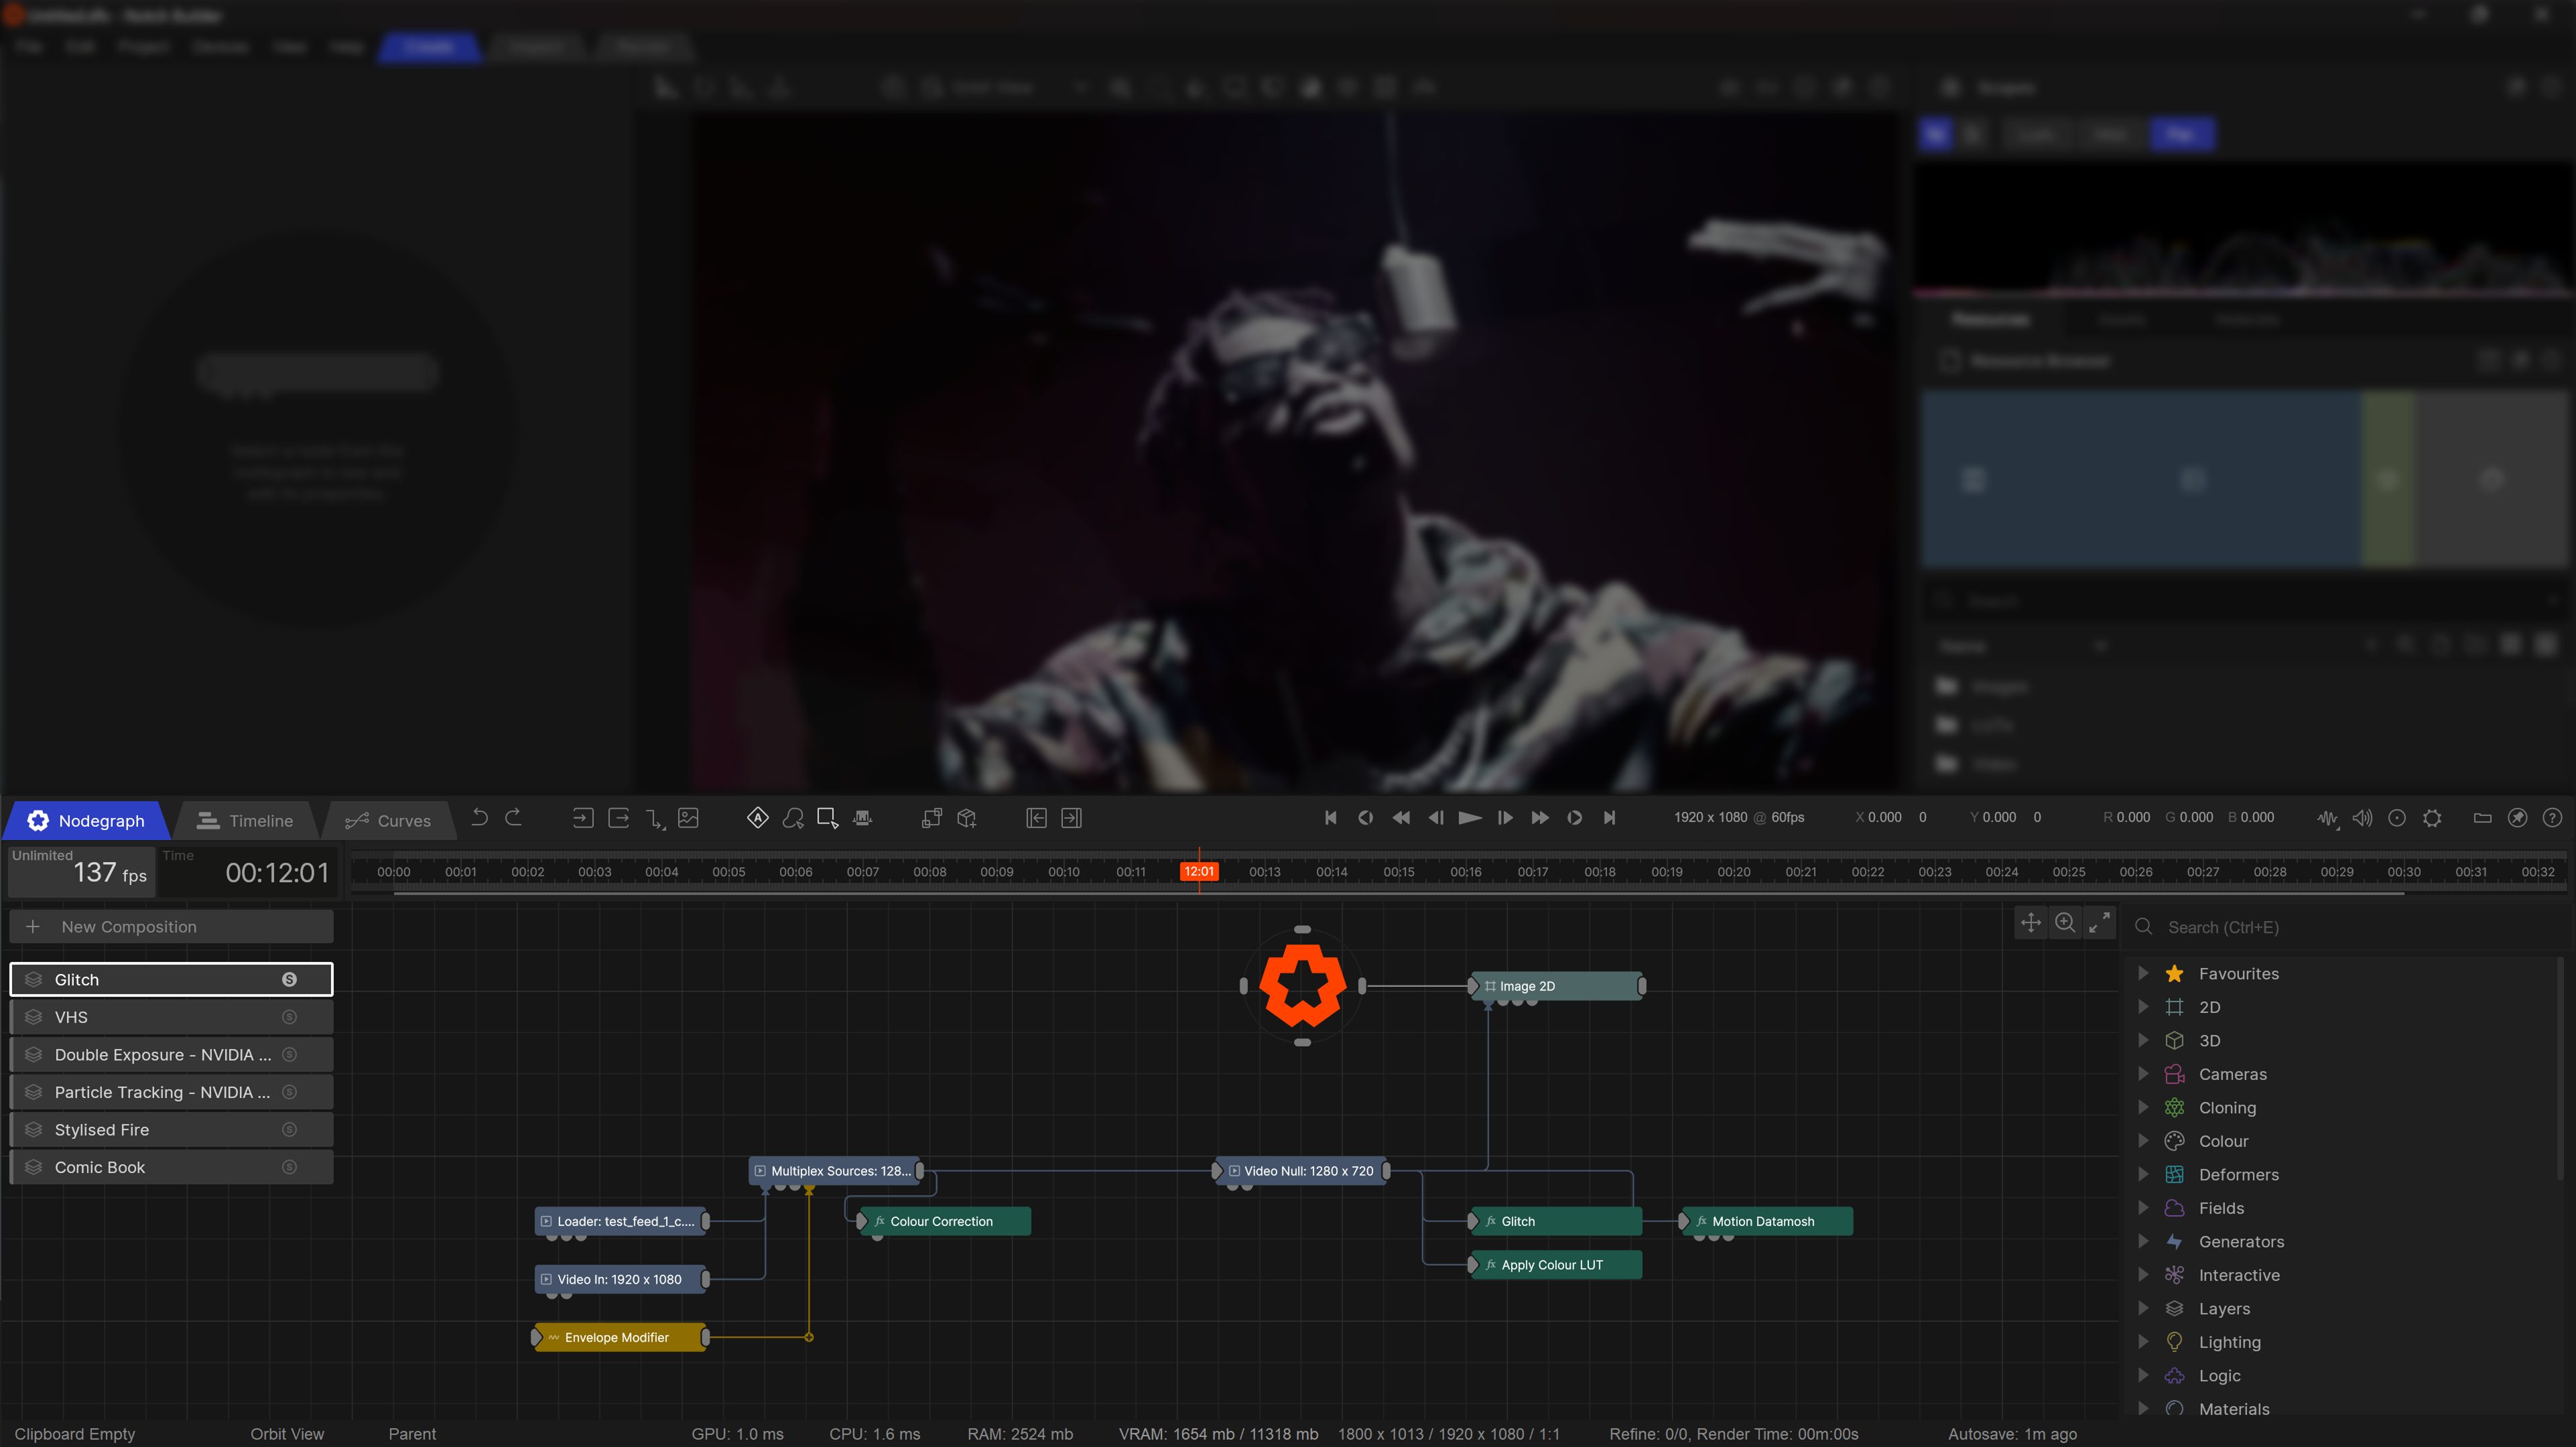Click the fit-to-view expand arrows icon
The height and width of the screenshot is (1447, 2576).
2099,923
